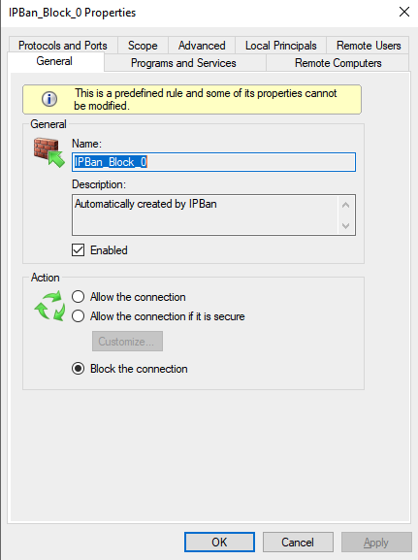Image resolution: width=418 pixels, height=560 pixels.
Task: Click the Cancel button
Action: point(298,542)
